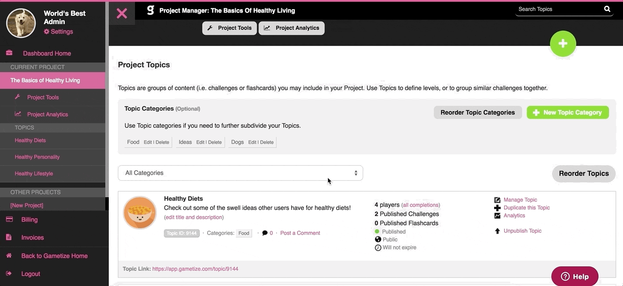623x286 pixels.
Task: Delete the Dogs topic category
Action: click(267, 142)
